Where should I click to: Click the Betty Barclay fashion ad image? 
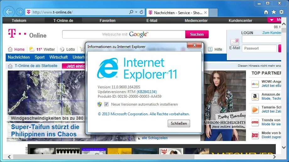[x=225, y=106]
